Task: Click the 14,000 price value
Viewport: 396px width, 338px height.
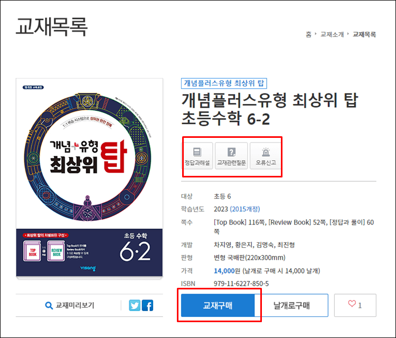Action: [224, 271]
